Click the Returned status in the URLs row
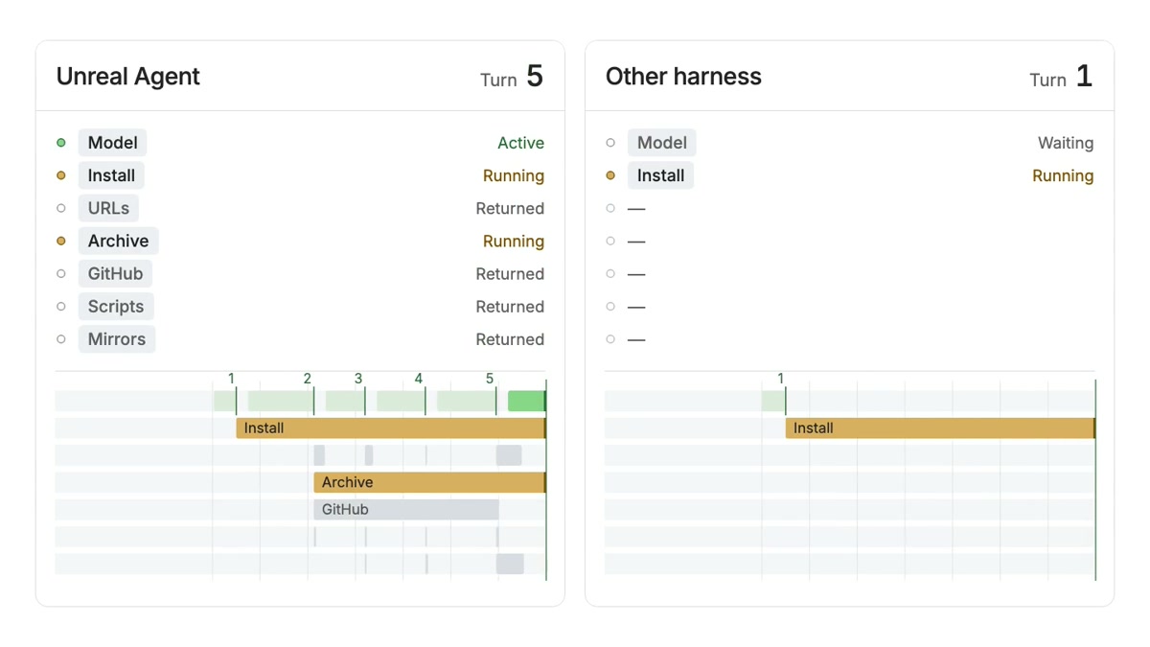 (510, 208)
